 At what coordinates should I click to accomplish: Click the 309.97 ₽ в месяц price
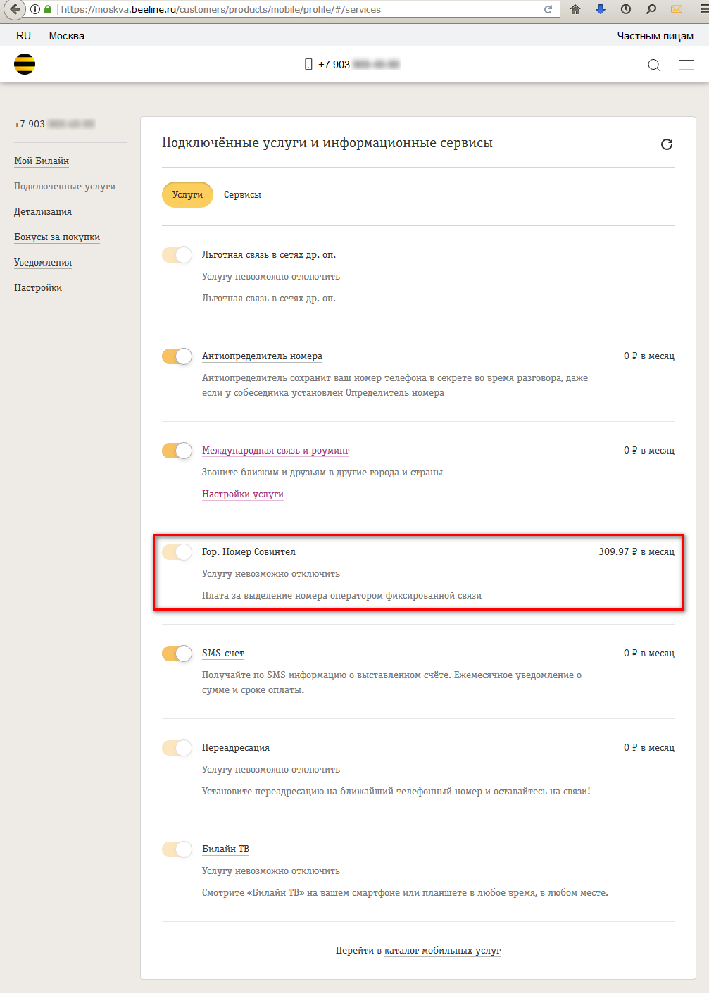[636, 552]
